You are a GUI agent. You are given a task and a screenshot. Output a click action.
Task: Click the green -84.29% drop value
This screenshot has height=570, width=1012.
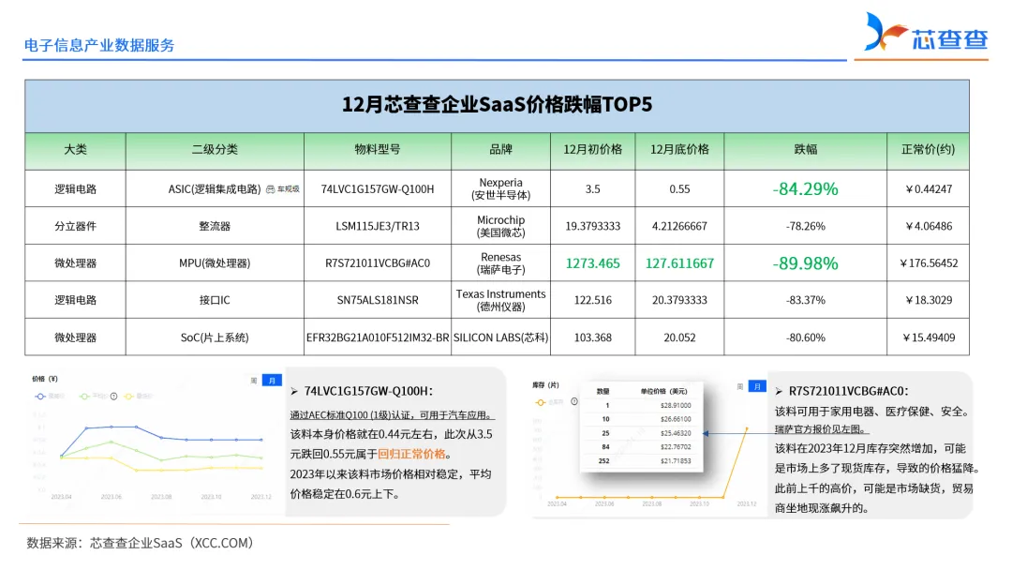pos(806,189)
